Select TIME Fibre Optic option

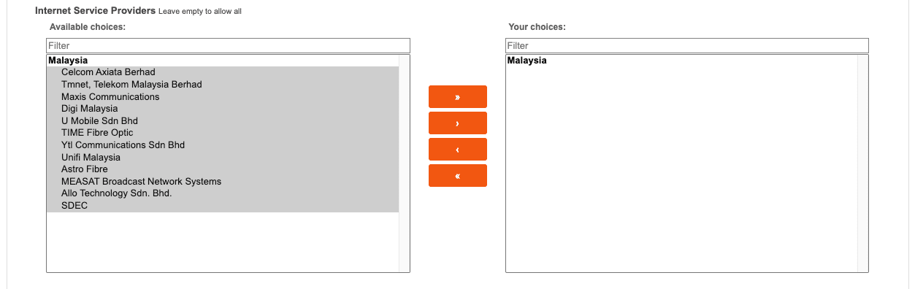point(223,133)
